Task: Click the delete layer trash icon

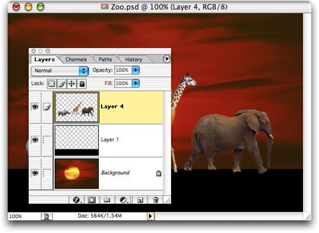Action: 156,200
